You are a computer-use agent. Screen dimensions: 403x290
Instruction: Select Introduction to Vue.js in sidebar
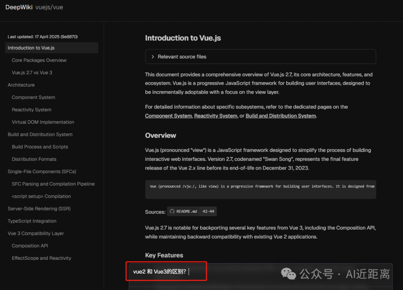click(51, 48)
